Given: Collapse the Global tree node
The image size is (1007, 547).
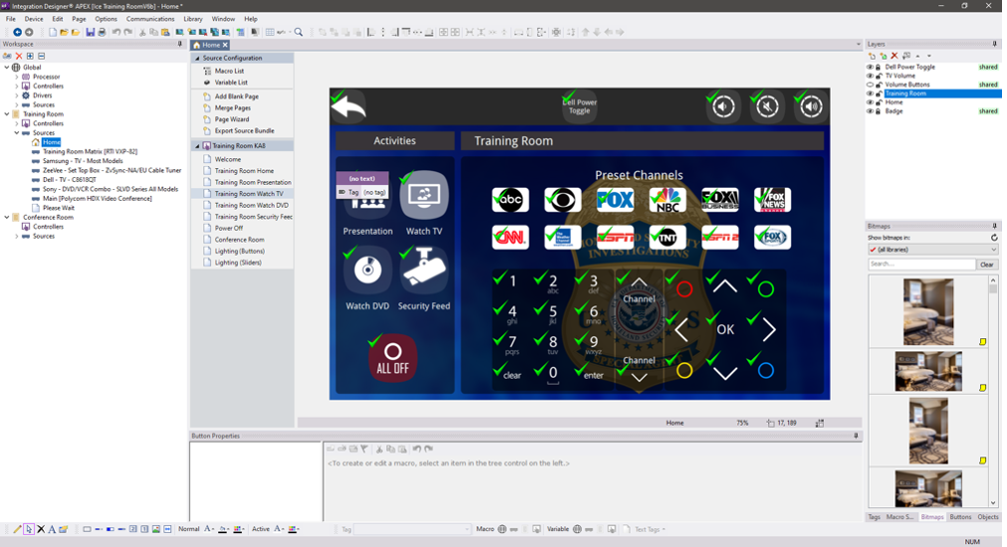Looking at the screenshot, I should 7,68.
